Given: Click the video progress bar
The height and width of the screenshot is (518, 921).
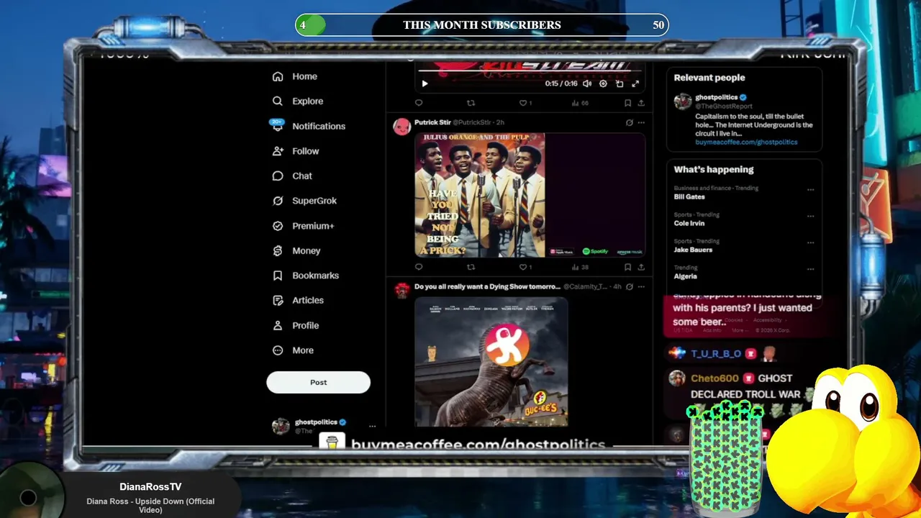Looking at the screenshot, I should coord(530,72).
